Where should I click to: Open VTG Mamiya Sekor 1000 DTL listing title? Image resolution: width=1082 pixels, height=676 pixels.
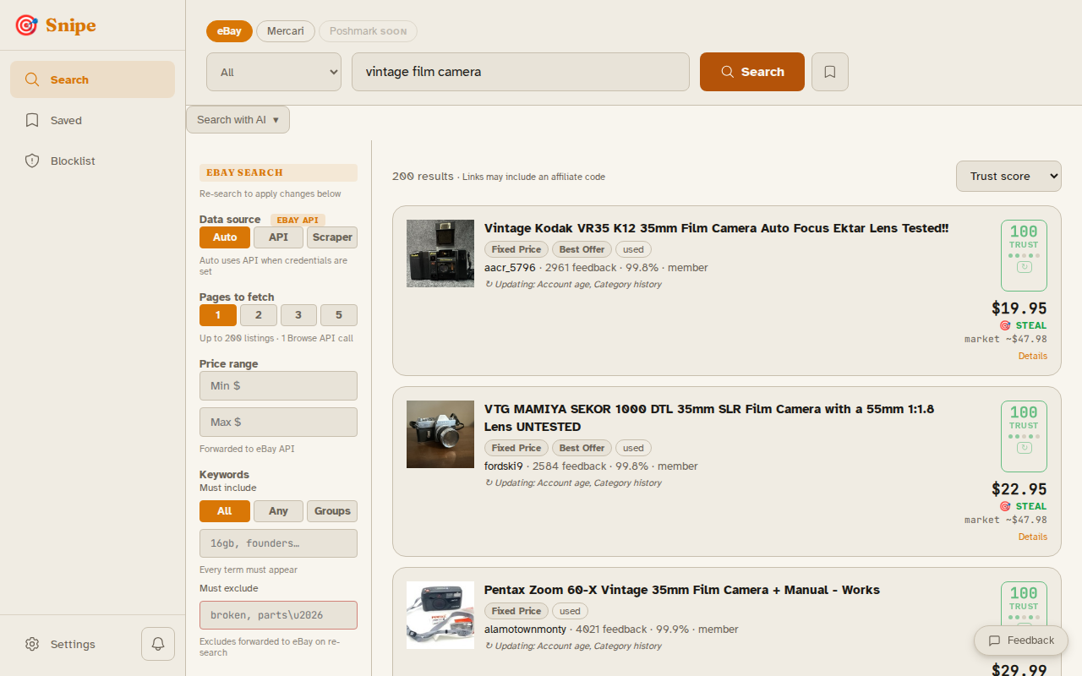click(709, 417)
